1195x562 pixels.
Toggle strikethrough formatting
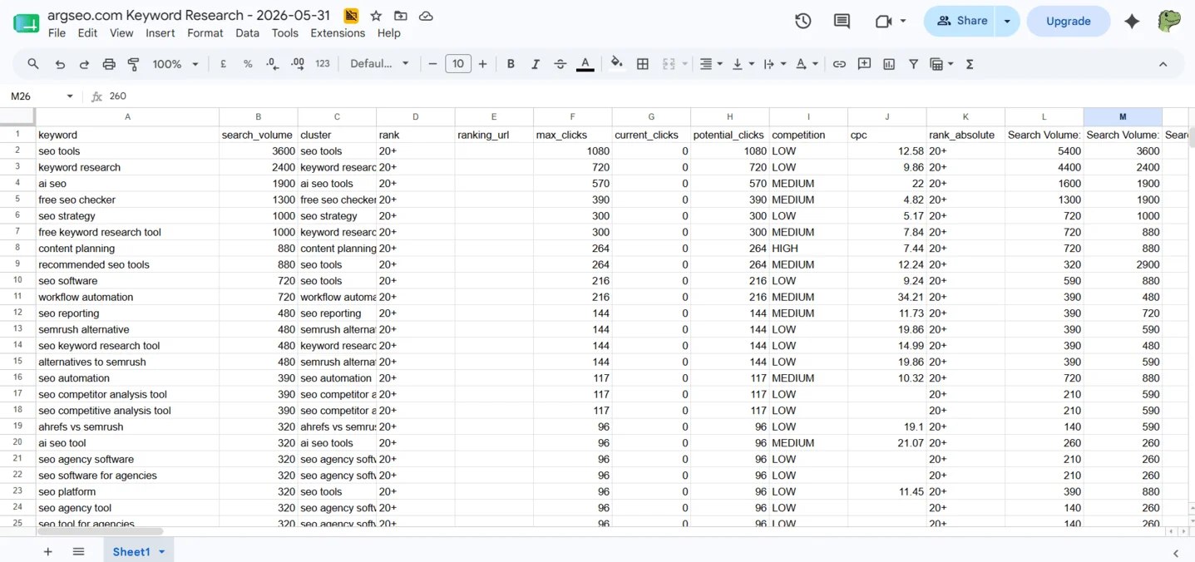coord(560,64)
